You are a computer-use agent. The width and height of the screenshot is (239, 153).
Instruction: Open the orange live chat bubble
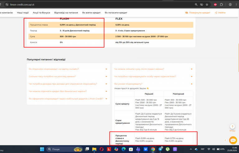click(233, 140)
